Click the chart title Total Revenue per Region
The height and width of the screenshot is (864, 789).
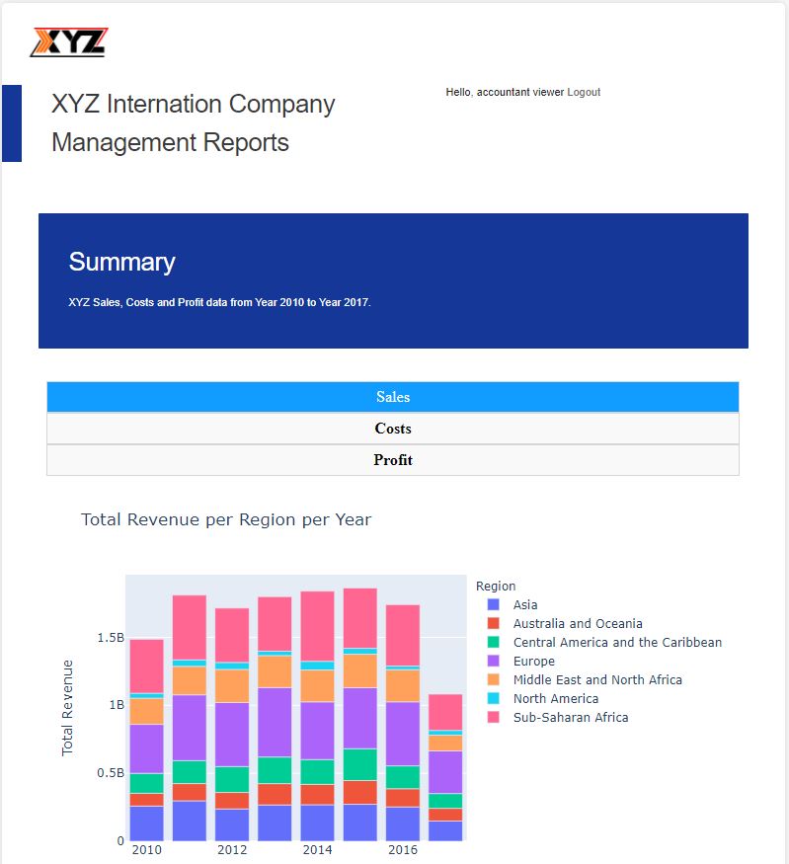click(226, 519)
